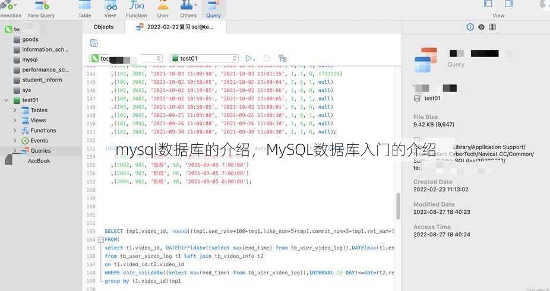This screenshot has width=550, height=291.
Task: Save the query with the floppy icon
Action: tap(94, 43)
